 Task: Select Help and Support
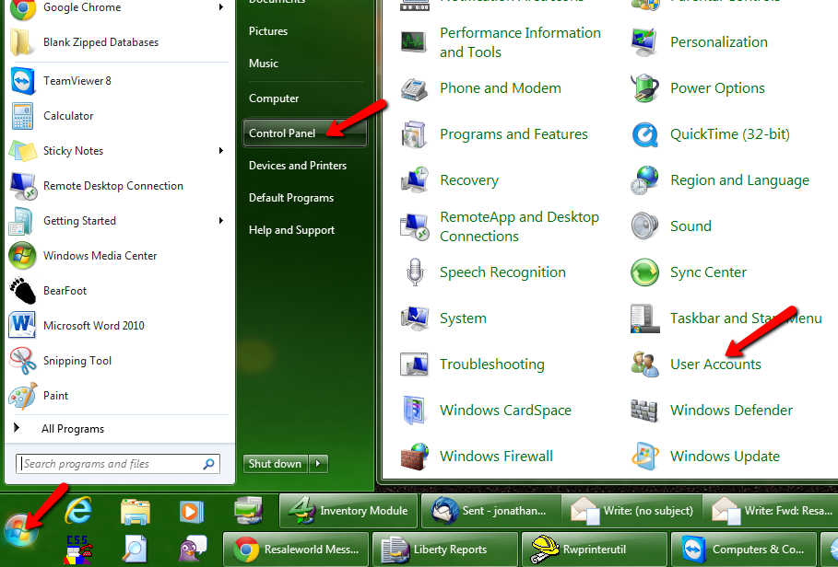pyautogui.click(x=292, y=230)
